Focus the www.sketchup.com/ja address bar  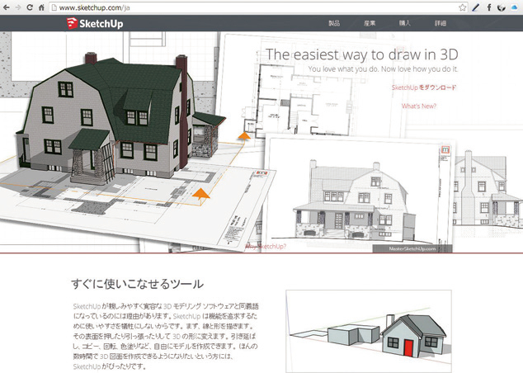coord(257,7)
